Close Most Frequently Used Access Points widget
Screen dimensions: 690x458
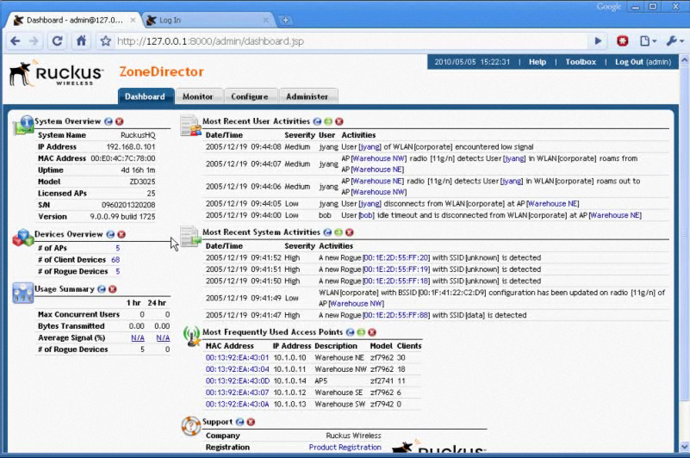pyautogui.click(x=372, y=332)
